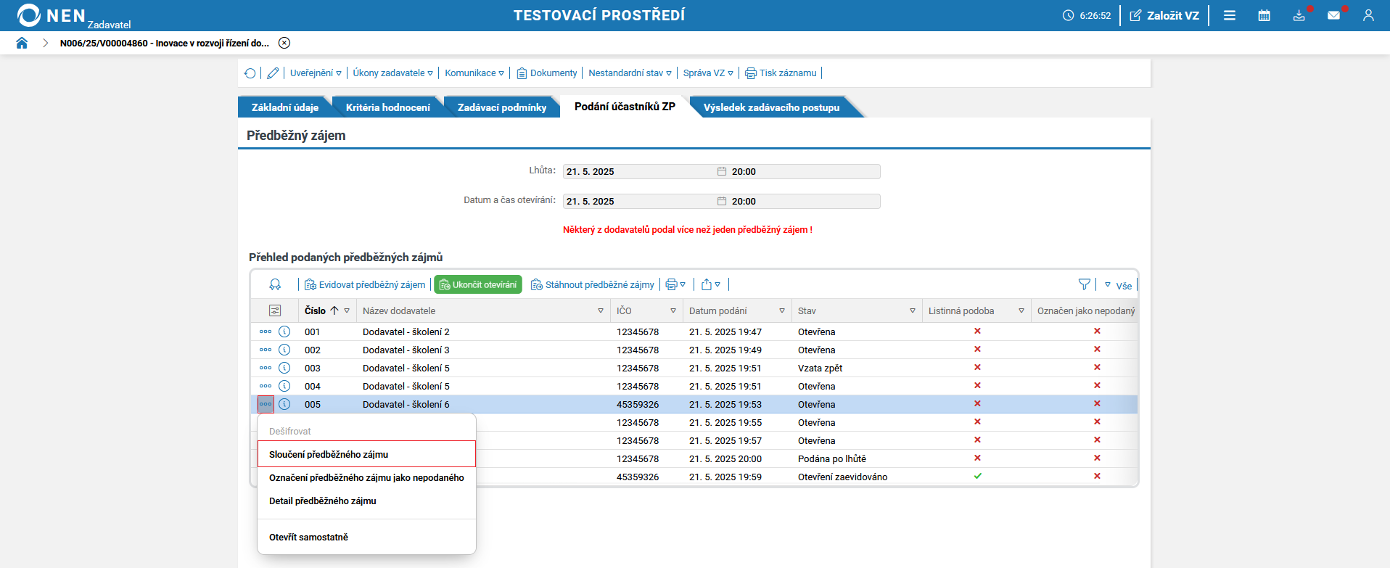Viewport: 1390px width, 568px height.
Task: Click info icon for row 001
Action: click(284, 332)
